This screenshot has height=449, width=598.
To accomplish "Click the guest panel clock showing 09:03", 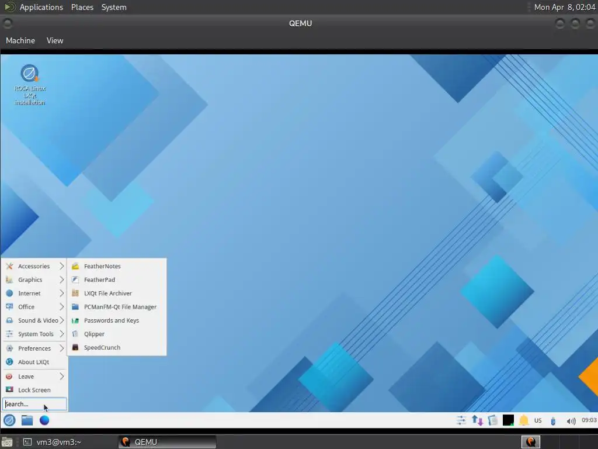I will pos(589,420).
